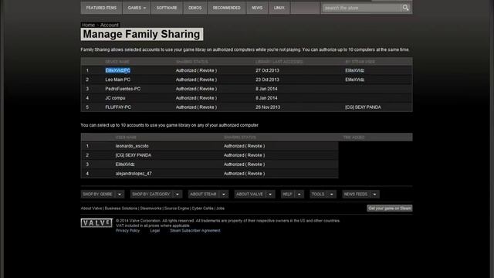Revoke authorization for Leo Main PC

(x=207, y=80)
